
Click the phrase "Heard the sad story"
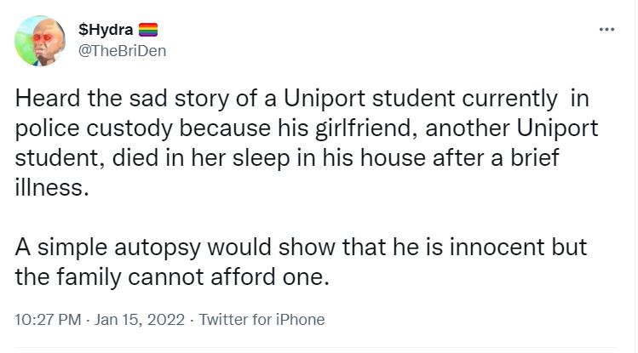click(x=101, y=100)
